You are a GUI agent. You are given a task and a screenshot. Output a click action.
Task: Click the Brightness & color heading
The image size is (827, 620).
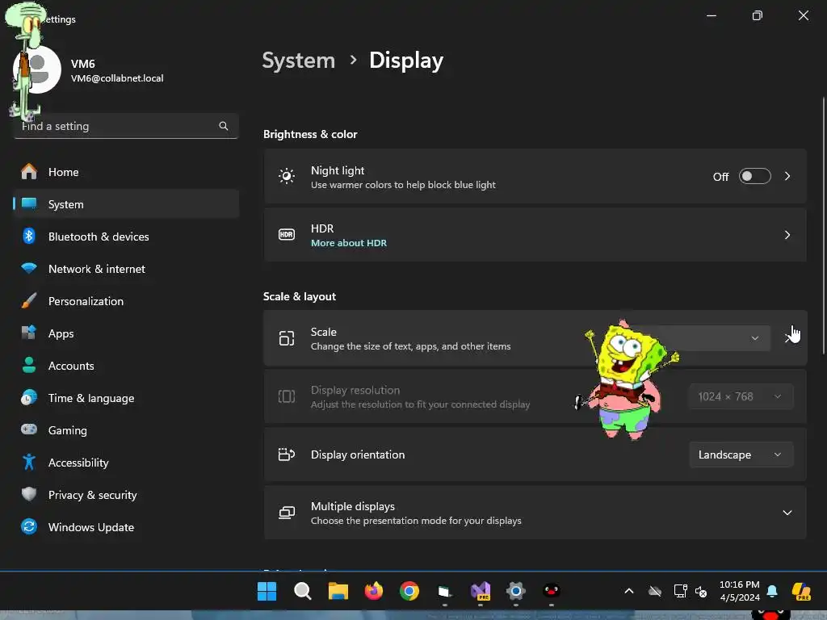[x=310, y=134]
